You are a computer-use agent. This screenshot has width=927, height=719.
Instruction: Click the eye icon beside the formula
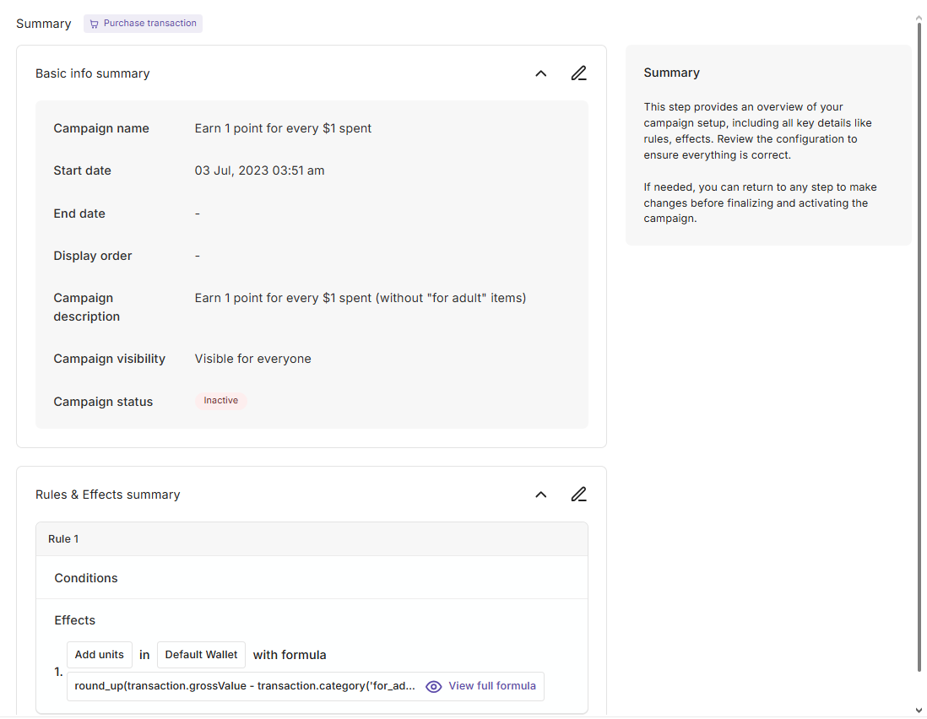[434, 686]
